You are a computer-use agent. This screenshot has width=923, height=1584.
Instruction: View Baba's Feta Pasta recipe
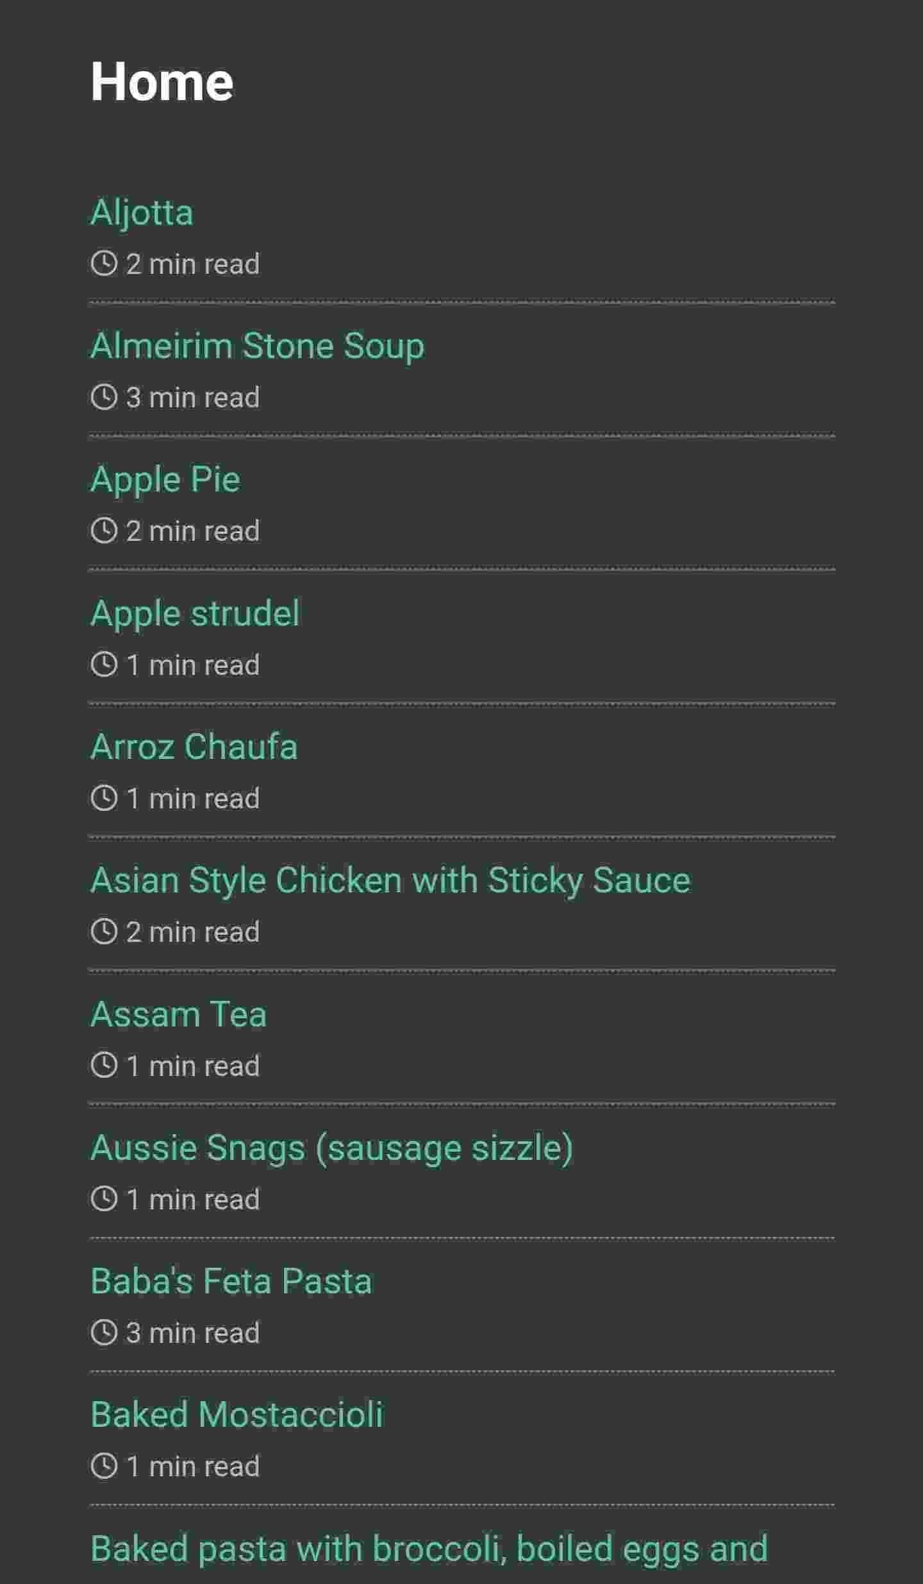[231, 1281]
